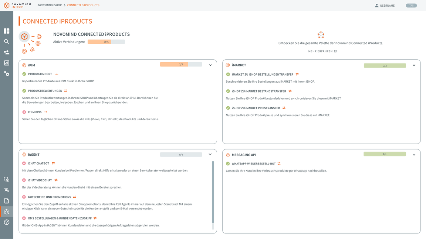
Task: Open the search icon in sidebar
Action: pos(7,41)
